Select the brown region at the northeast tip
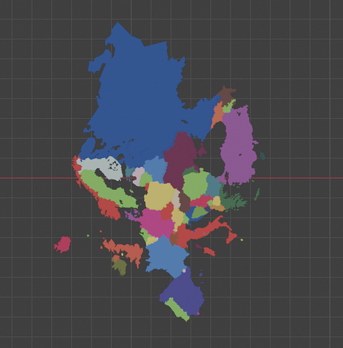343x348 pixels. [x=226, y=95]
